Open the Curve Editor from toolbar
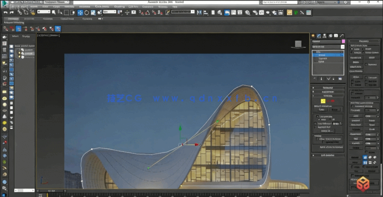The image size is (383, 197). (234, 12)
